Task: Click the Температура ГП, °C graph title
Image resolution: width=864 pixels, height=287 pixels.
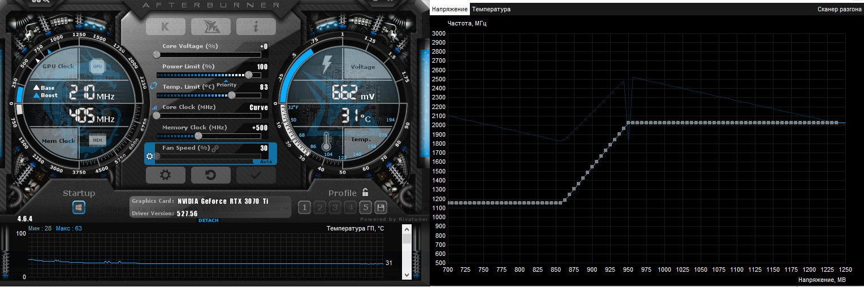Action: pyautogui.click(x=355, y=228)
